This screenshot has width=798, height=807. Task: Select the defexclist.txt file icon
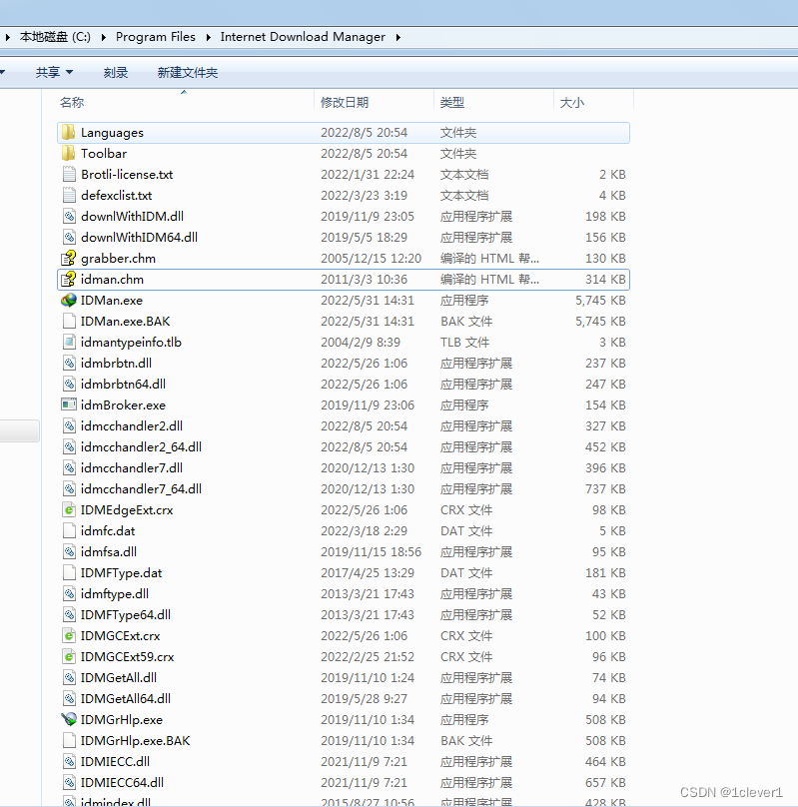(69, 196)
